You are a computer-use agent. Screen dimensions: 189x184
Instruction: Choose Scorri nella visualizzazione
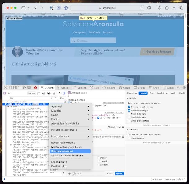70,156
